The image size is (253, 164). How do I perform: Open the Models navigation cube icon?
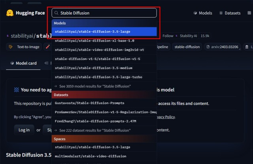pyautogui.click(x=195, y=13)
